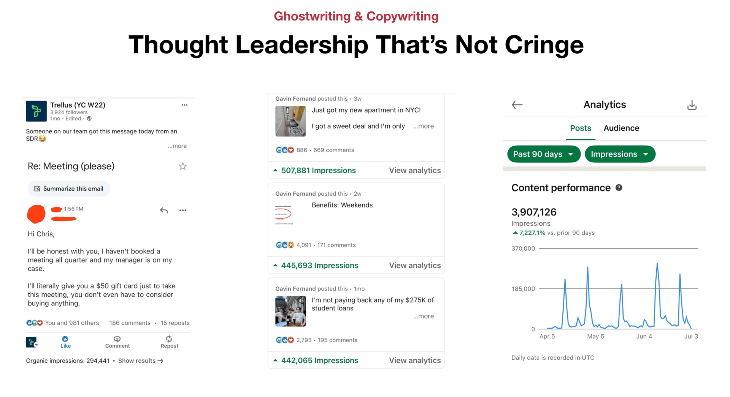Screen dimensions: 730x397
Task: Open the Trellus post options ellipsis menu
Action: (x=184, y=105)
